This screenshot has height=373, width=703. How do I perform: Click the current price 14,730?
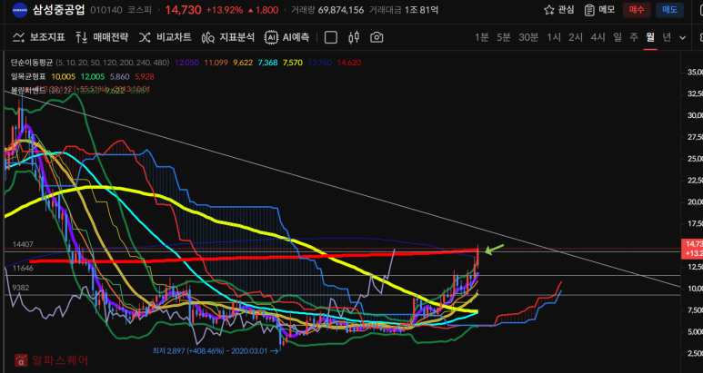click(184, 10)
